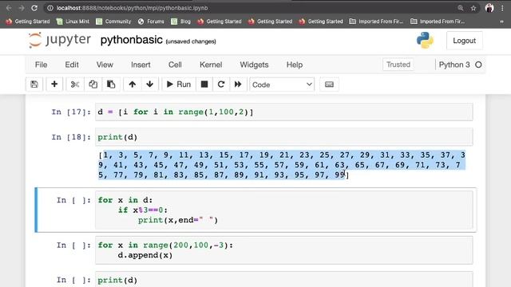The image size is (511, 287).
Task: Open the command palette keyboard icon
Action: (329, 85)
